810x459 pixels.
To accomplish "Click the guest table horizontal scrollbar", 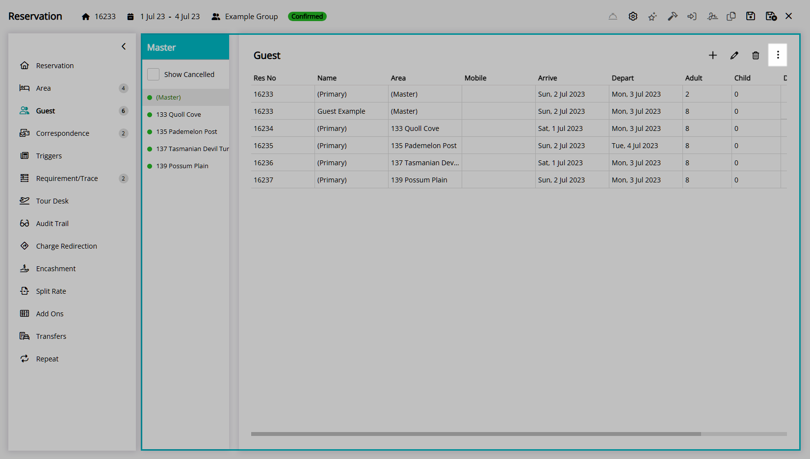I will click(x=476, y=434).
